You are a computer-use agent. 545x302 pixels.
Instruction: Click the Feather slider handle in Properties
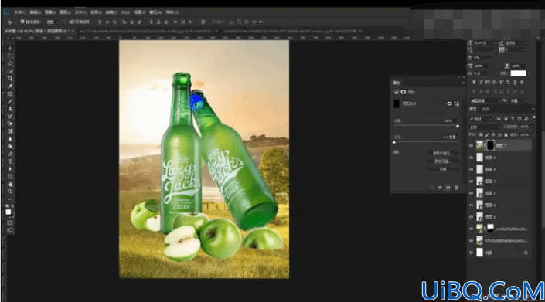[x=394, y=142]
